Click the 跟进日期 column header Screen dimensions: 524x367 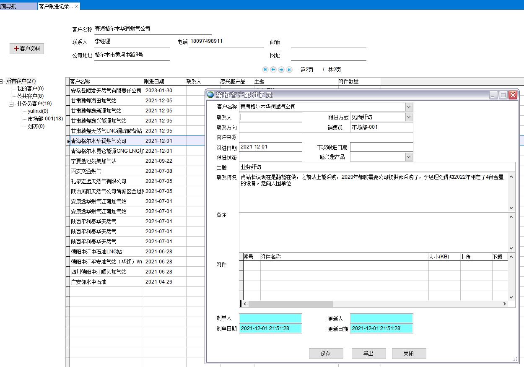tap(154, 81)
